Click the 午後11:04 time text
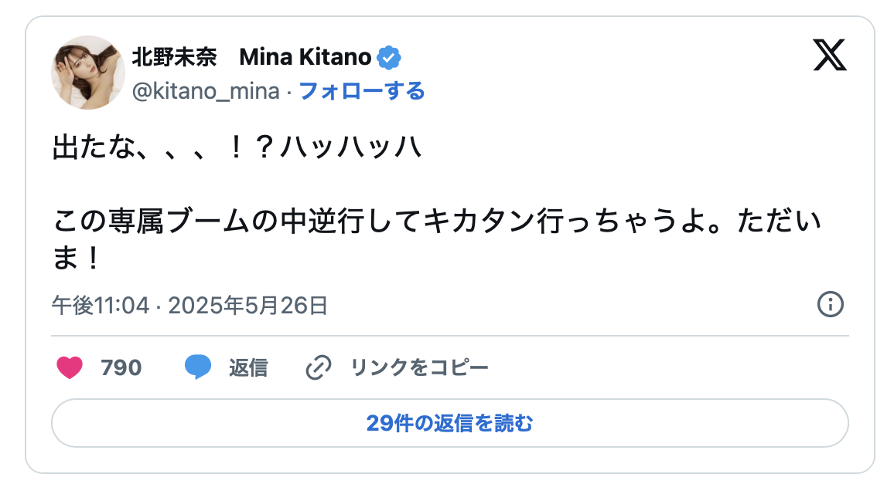The height and width of the screenshot is (494, 894). pyautogui.click(x=100, y=306)
